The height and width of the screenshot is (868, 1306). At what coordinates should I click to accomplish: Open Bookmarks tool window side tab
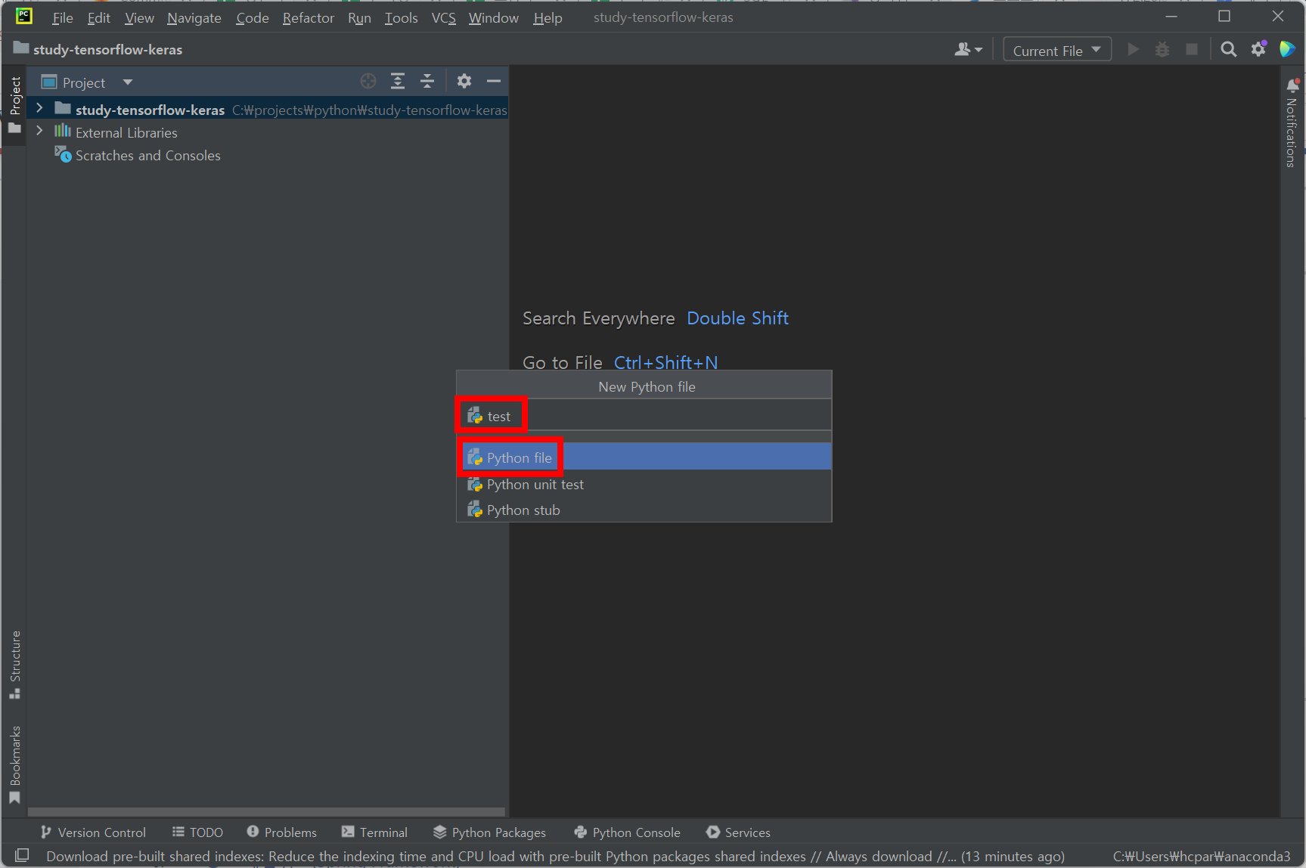click(14, 764)
